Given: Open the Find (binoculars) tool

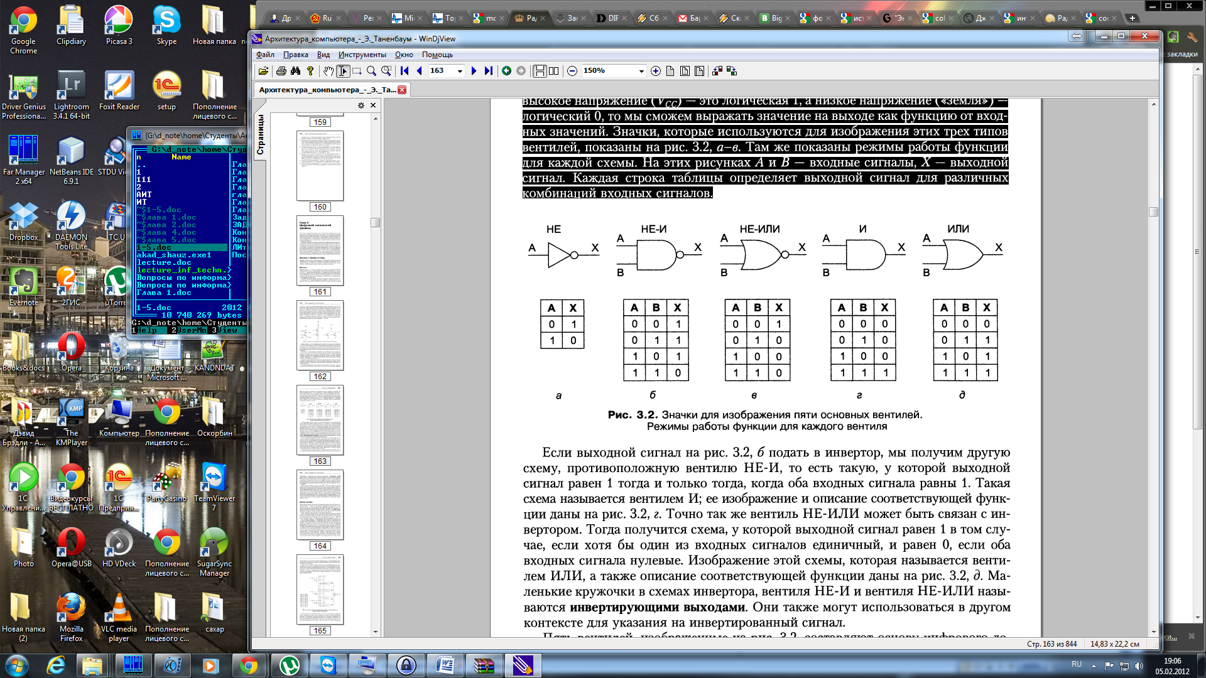Looking at the screenshot, I should coord(295,71).
